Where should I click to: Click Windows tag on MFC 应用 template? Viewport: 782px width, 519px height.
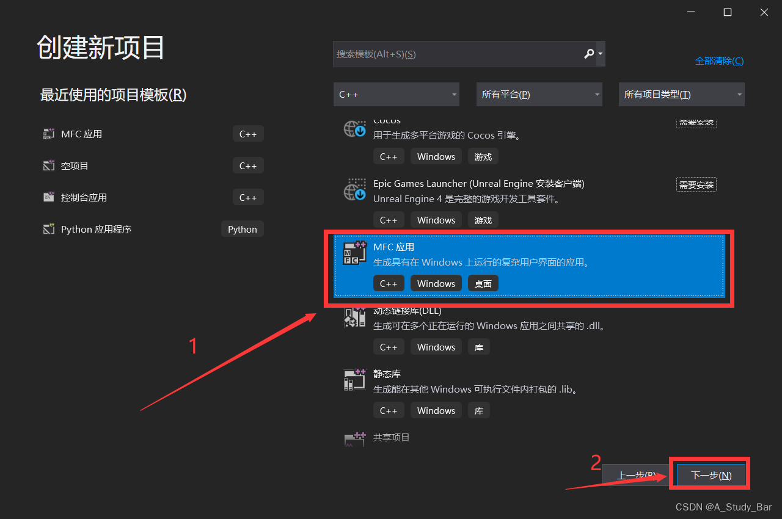(x=436, y=283)
